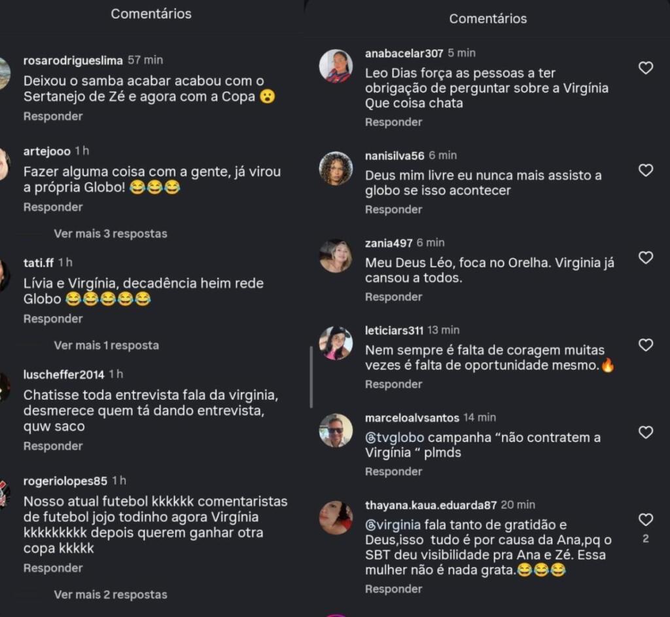
Task: Show 'Ver mais 2 respostas' under rogeriolopes85
Action: (x=110, y=594)
